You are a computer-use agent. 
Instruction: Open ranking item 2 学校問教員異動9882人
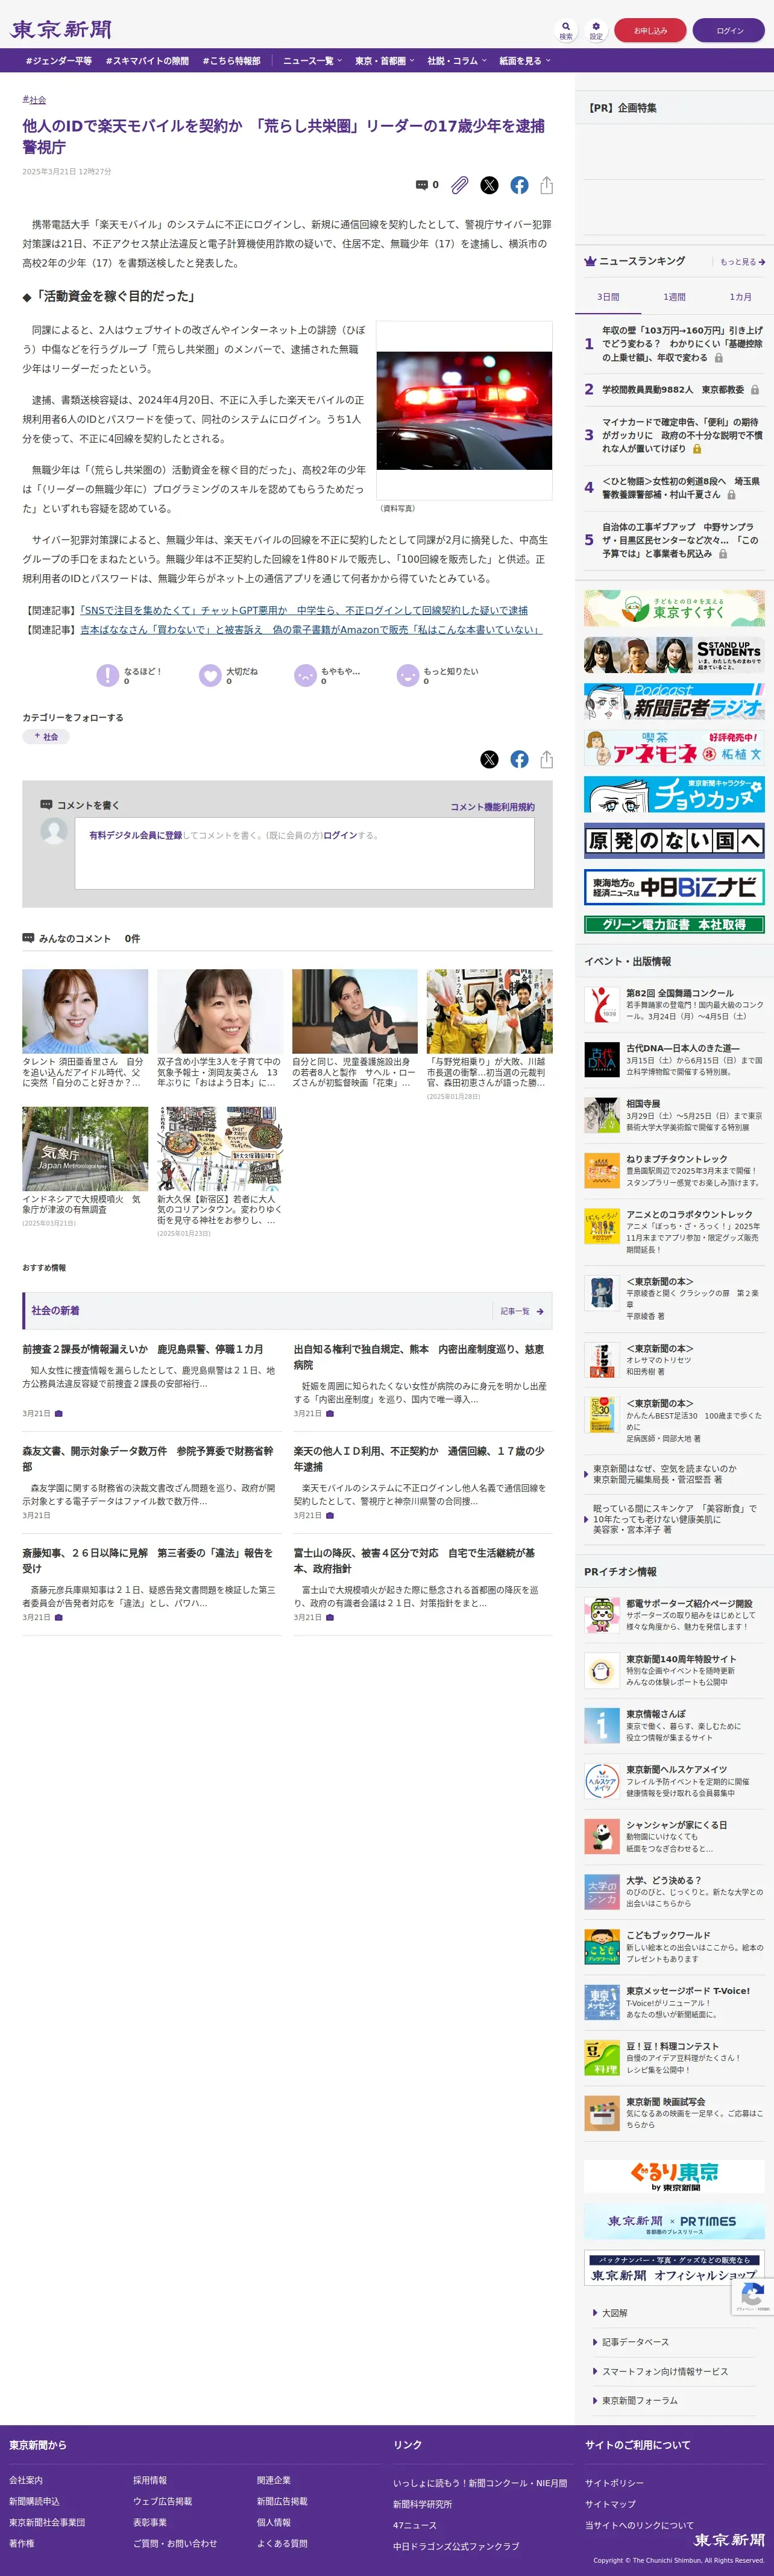click(673, 389)
